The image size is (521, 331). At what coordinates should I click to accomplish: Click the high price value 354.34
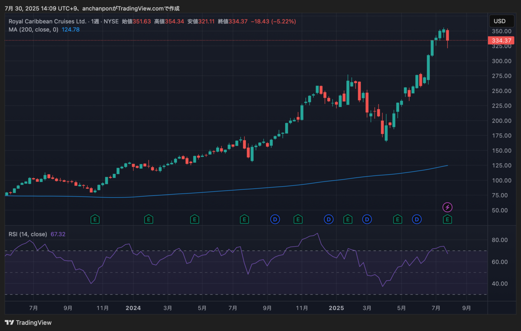175,21
